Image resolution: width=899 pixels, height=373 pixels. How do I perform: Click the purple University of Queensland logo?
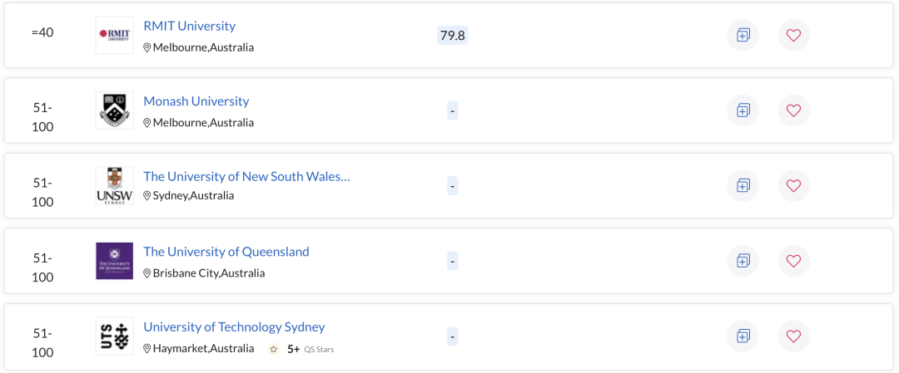click(115, 261)
